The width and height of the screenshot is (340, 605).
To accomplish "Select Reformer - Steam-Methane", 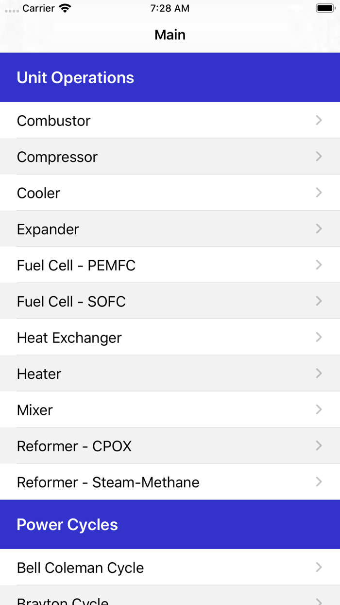I will coord(108,482).
